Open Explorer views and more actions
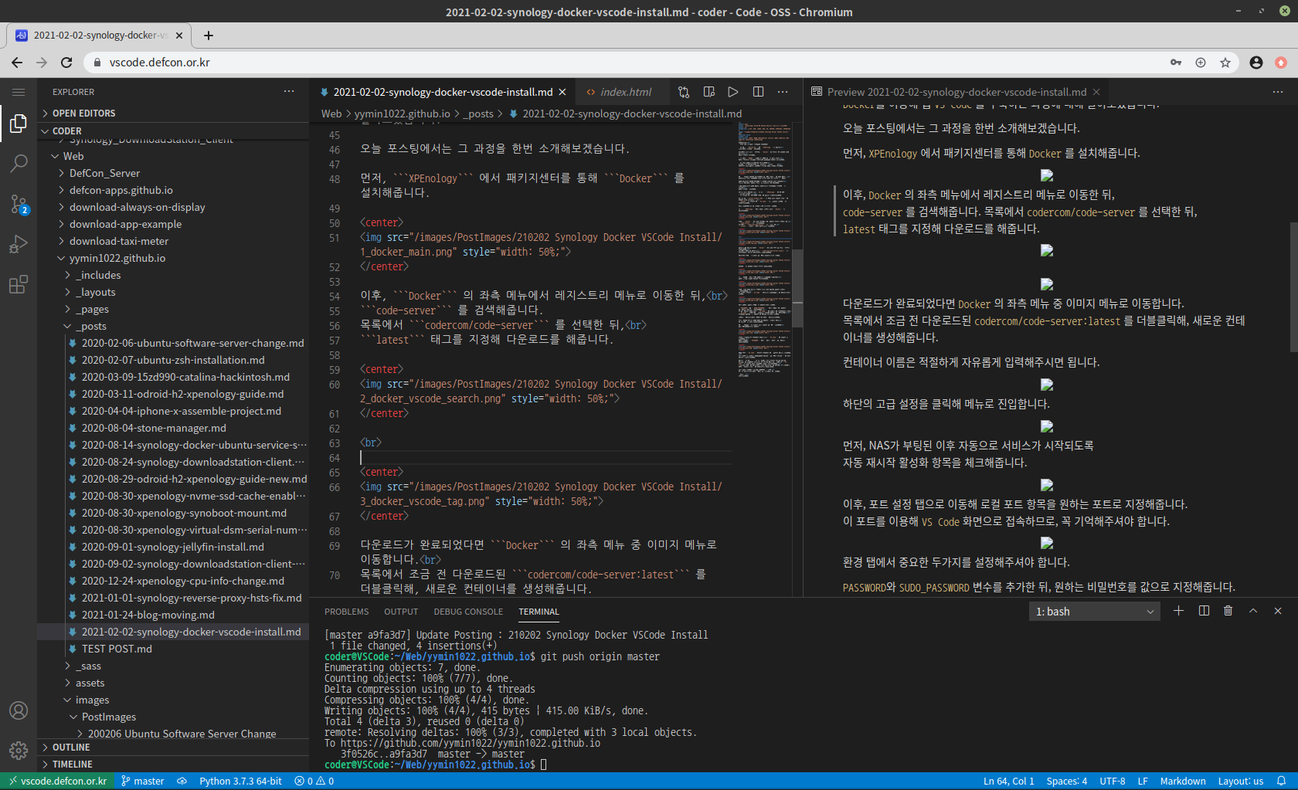The width and height of the screenshot is (1298, 790). (x=289, y=92)
